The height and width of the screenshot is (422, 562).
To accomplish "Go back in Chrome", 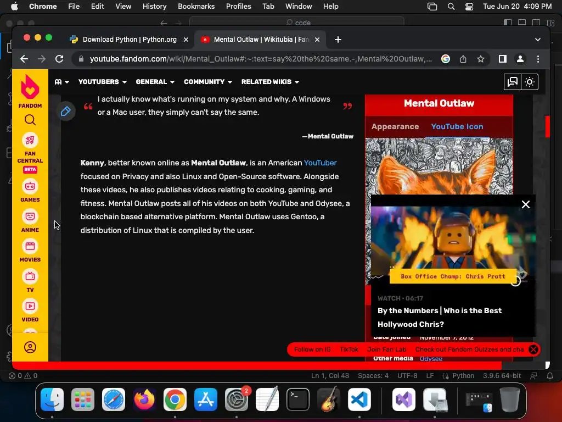I will (24, 59).
